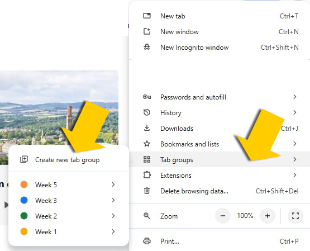Open the Tab groups menu item
Viewport: 310px width, 251px height.
pyautogui.click(x=220, y=159)
